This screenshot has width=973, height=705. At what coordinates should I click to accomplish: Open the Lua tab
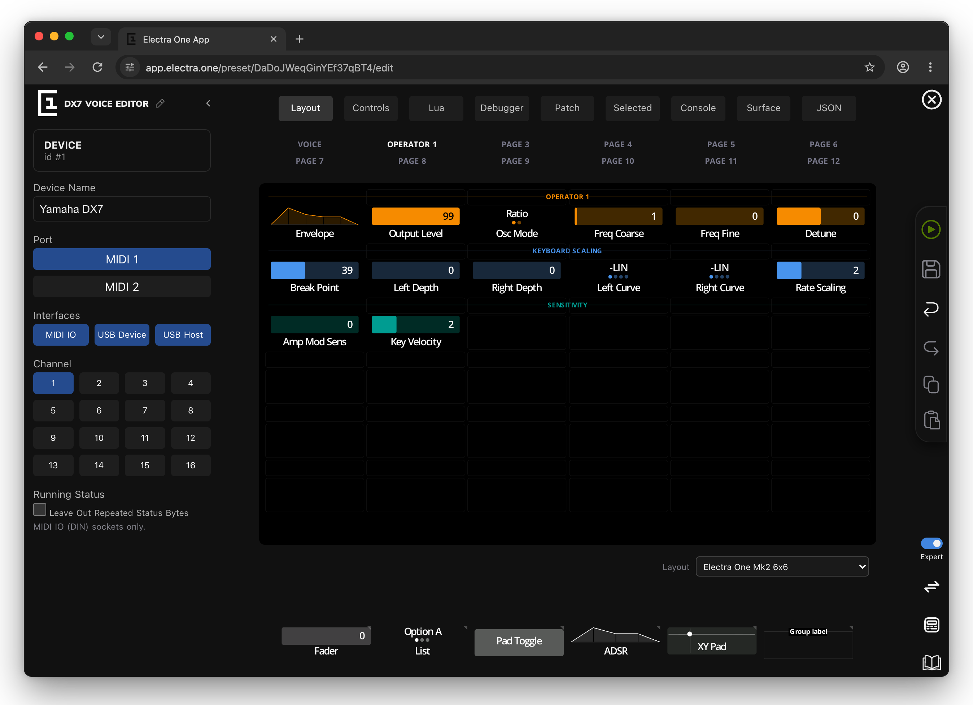(x=436, y=108)
